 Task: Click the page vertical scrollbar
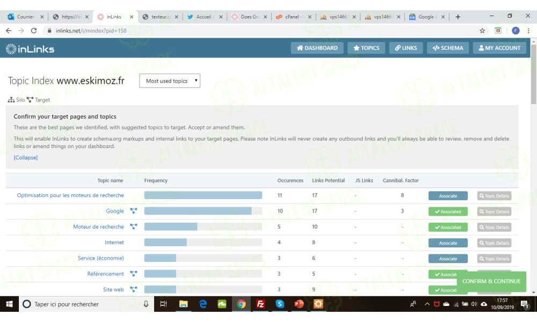coord(534,74)
